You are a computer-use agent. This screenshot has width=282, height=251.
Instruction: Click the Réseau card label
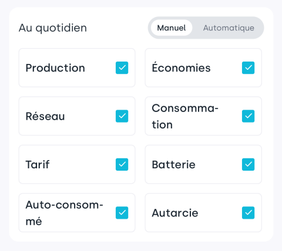pyautogui.click(x=45, y=116)
